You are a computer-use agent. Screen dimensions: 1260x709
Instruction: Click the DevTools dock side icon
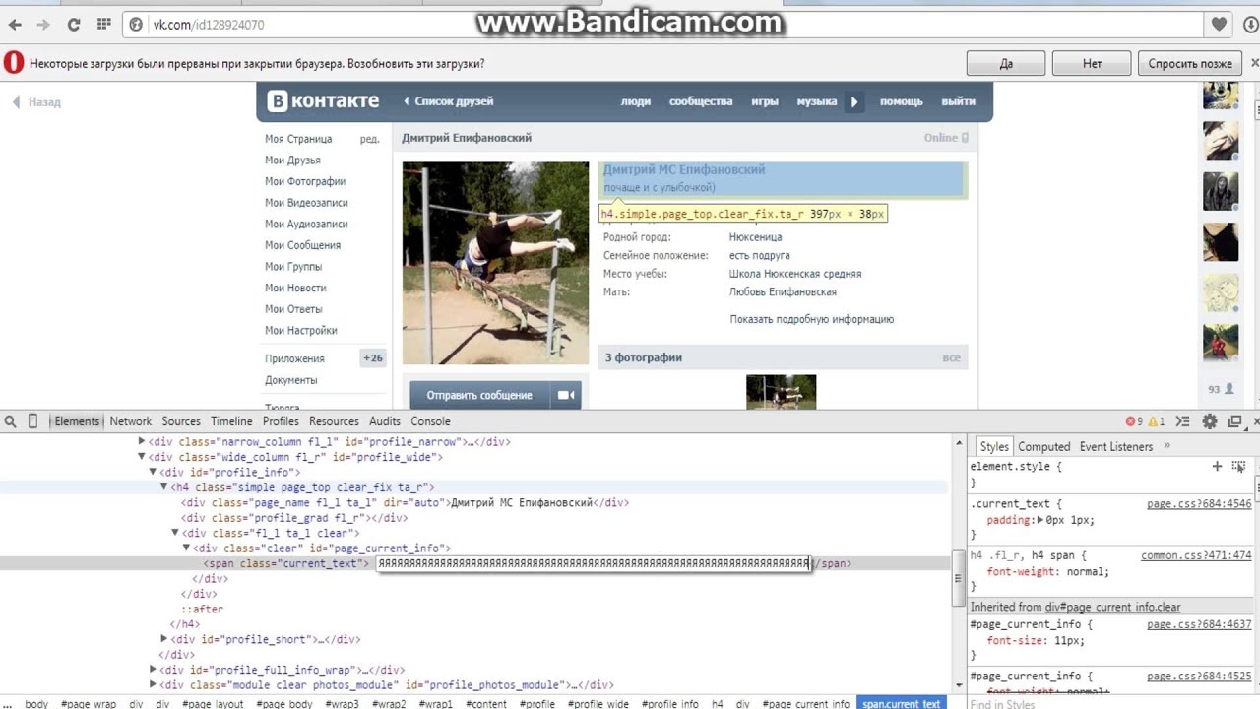(x=1234, y=421)
